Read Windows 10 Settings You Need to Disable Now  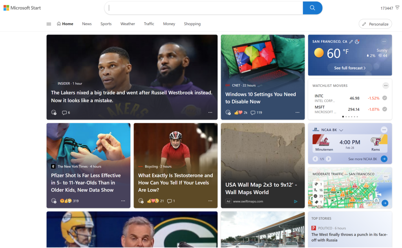(261, 98)
